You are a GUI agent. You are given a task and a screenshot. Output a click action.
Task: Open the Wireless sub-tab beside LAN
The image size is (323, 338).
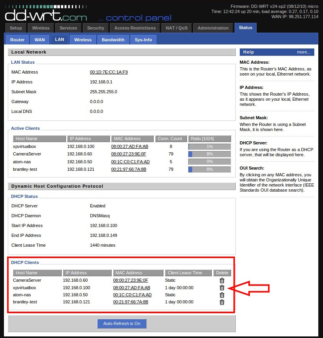83,40
